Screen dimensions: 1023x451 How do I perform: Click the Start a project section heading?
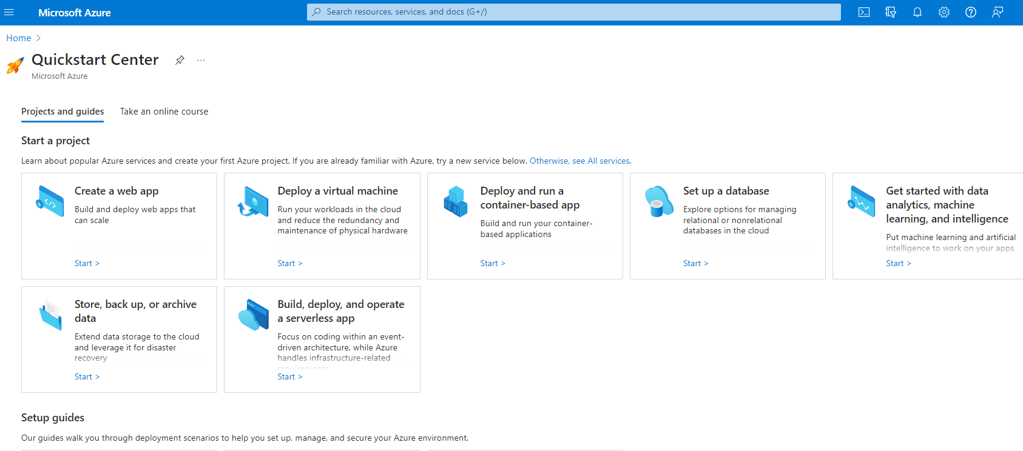click(x=55, y=141)
